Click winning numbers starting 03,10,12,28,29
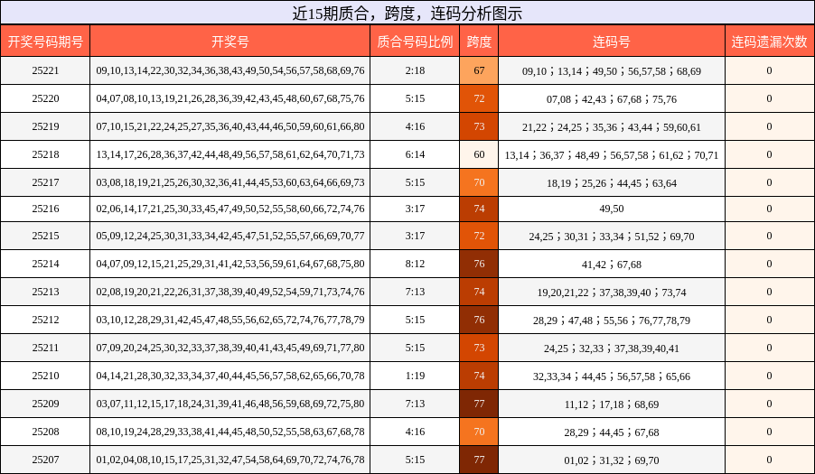This screenshot has height=474, width=815. click(x=230, y=320)
